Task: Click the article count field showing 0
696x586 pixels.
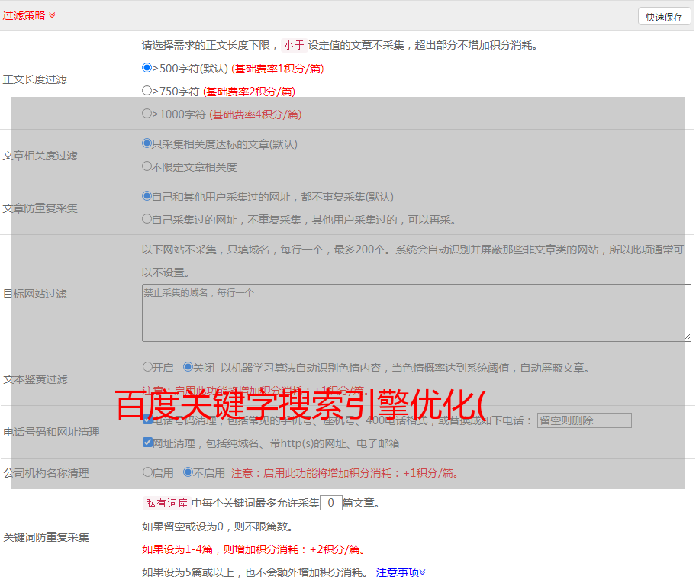Action: pos(330,503)
